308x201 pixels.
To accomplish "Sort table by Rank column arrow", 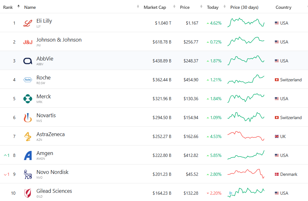I will (19, 6).
